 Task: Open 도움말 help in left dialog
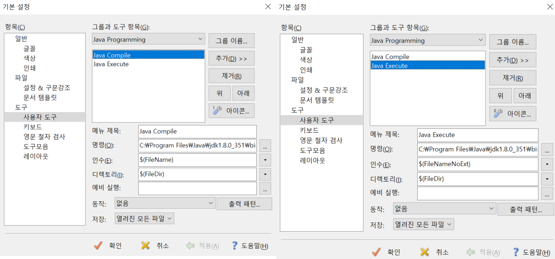pos(250,246)
